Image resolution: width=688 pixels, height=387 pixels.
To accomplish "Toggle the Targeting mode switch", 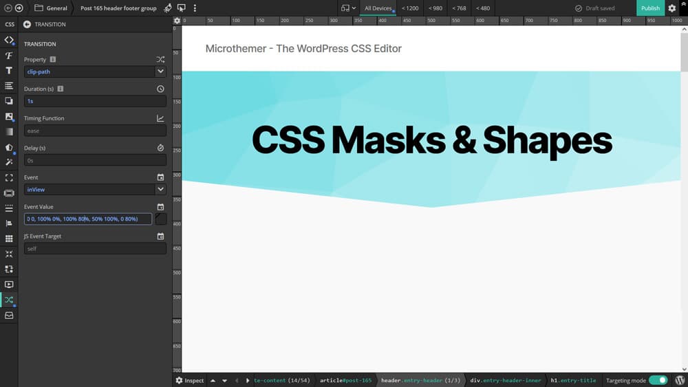I will [658, 380].
